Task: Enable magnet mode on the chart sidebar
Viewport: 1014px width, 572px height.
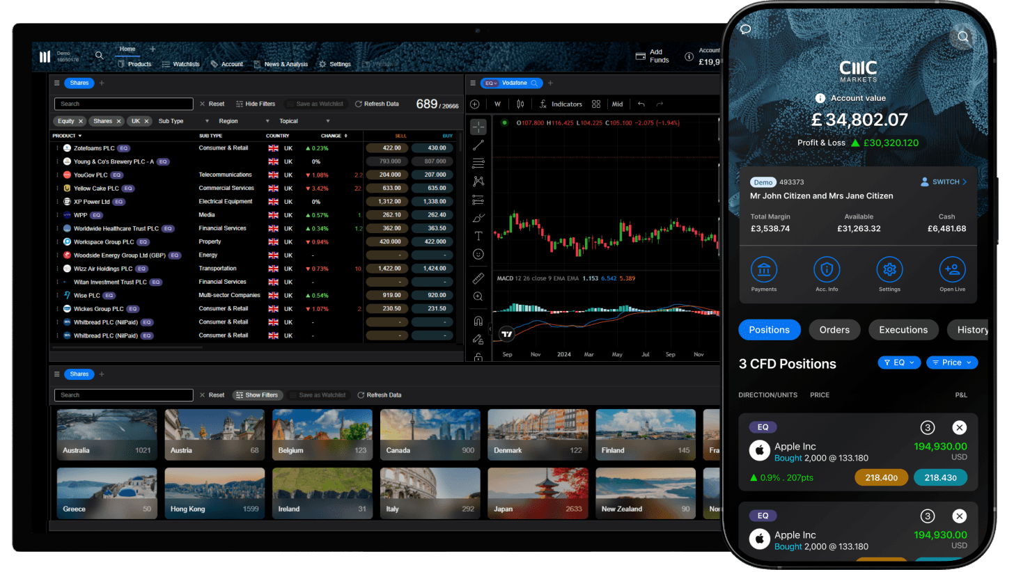Action: 478,319
